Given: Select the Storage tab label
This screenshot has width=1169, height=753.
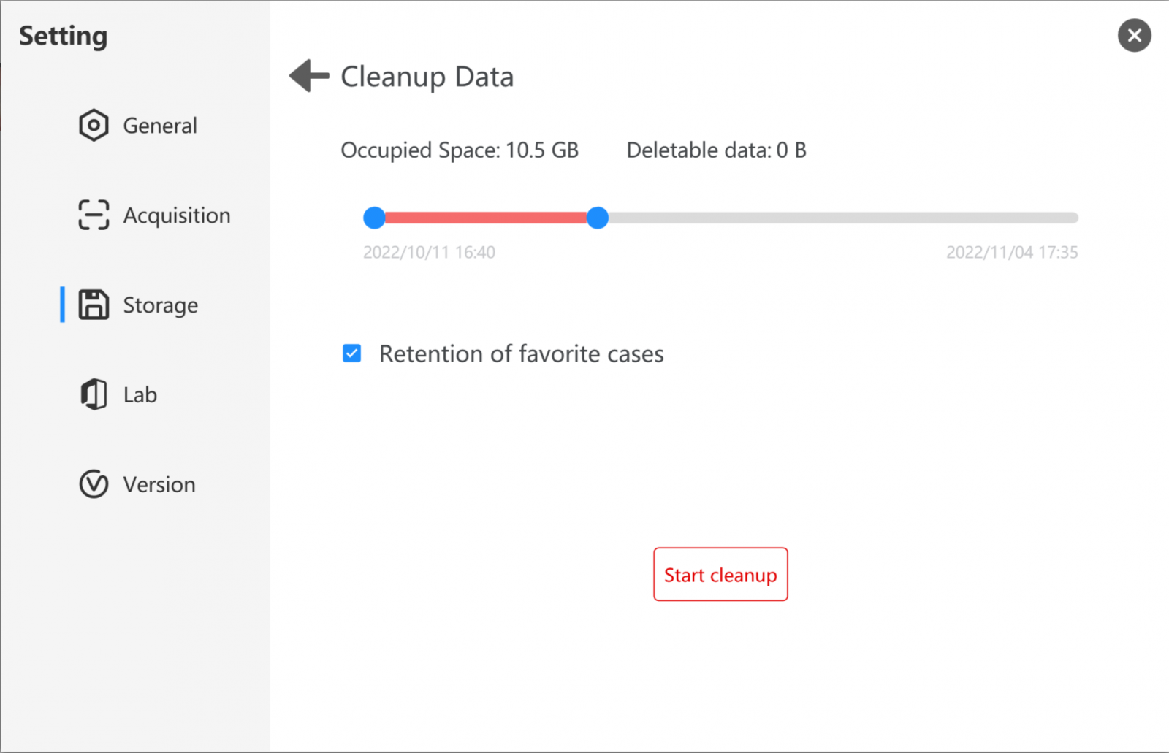Looking at the screenshot, I should click(161, 305).
